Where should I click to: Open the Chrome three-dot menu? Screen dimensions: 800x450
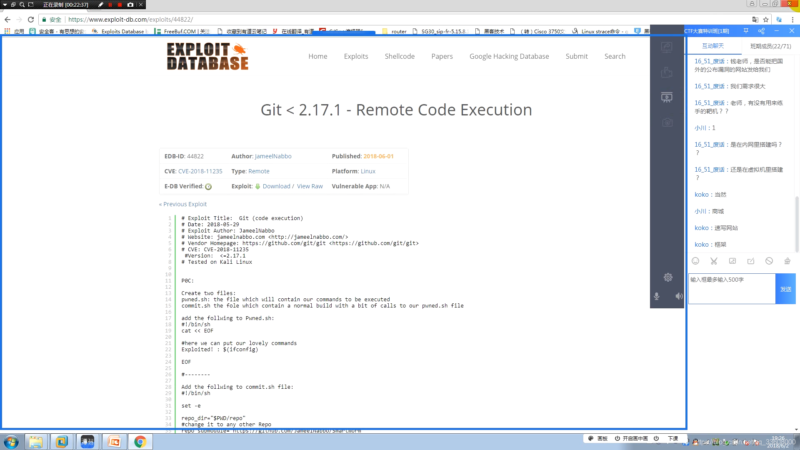point(792,20)
